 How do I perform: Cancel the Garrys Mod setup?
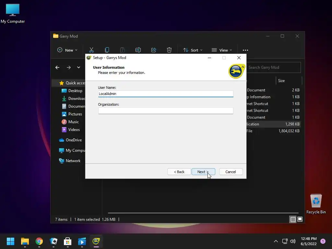[231, 172]
